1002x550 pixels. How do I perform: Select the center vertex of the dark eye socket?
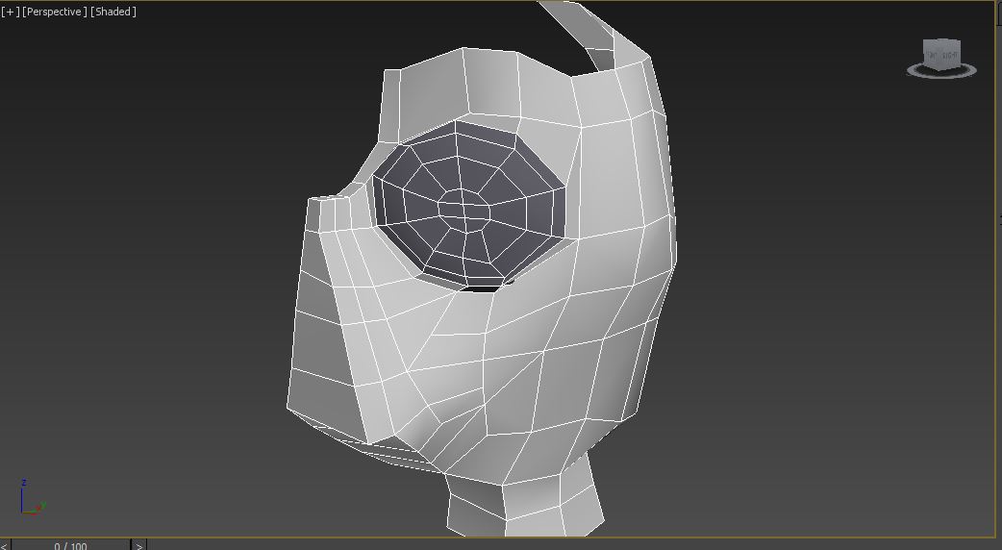point(463,205)
